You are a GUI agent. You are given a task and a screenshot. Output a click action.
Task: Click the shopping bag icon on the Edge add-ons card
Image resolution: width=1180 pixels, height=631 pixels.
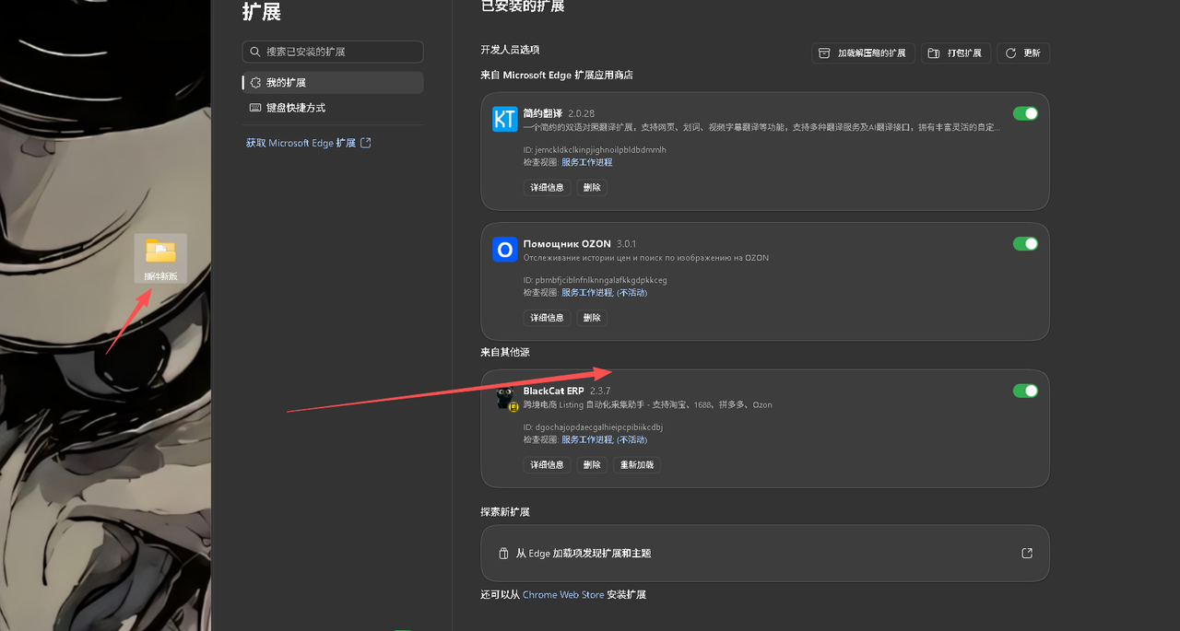pyautogui.click(x=503, y=554)
